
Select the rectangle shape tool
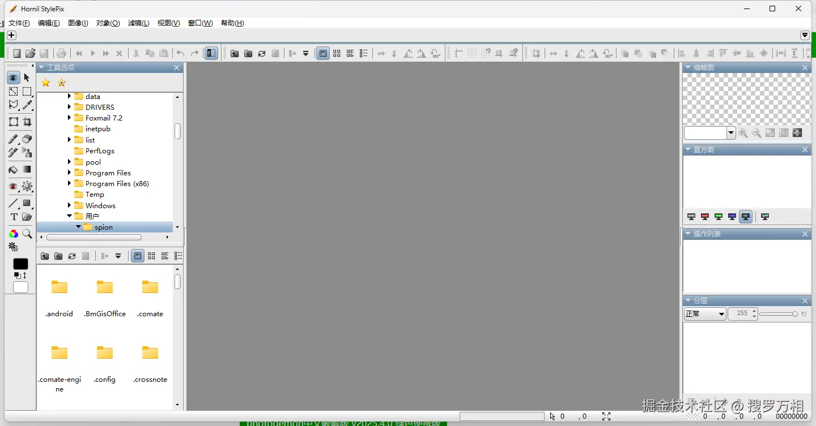click(27, 203)
